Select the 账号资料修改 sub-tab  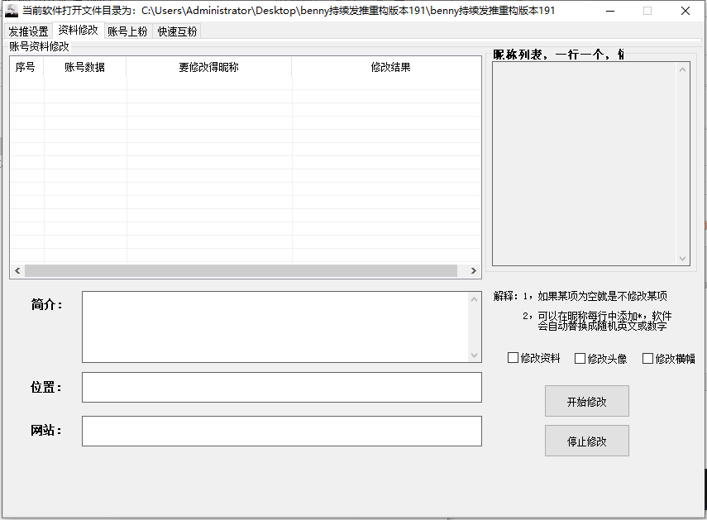pyautogui.click(x=39, y=46)
